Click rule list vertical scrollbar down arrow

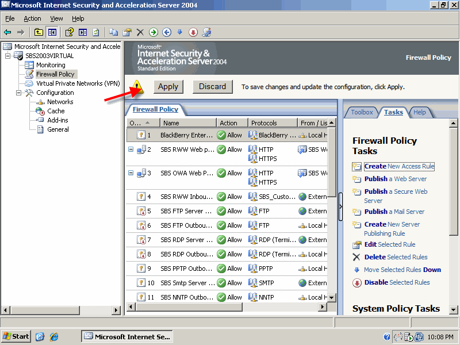332,297
